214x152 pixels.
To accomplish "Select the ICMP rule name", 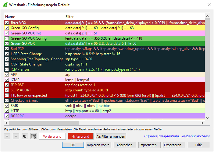I will 15,80.
